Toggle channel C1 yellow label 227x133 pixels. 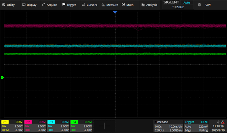coord(5,122)
